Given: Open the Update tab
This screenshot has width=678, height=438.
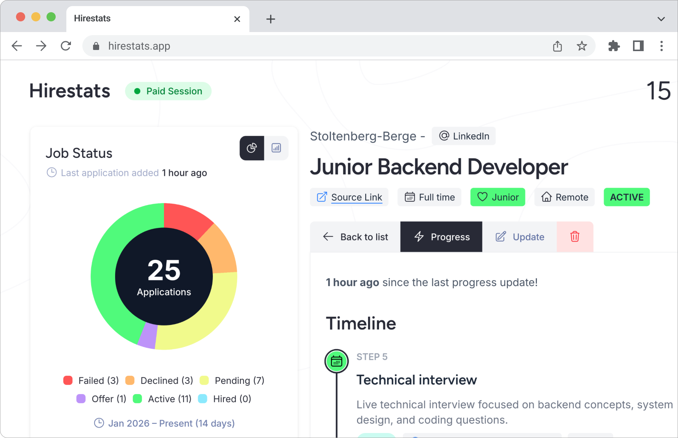Looking at the screenshot, I should [519, 237].
